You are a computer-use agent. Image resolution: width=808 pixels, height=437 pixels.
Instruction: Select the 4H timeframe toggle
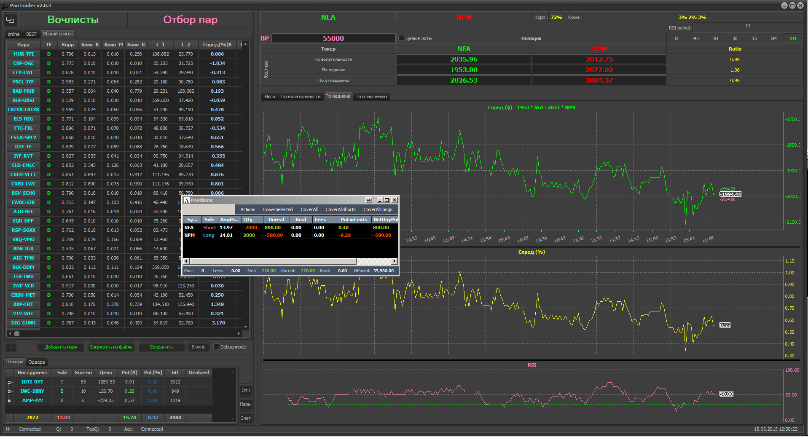point(696,38)
